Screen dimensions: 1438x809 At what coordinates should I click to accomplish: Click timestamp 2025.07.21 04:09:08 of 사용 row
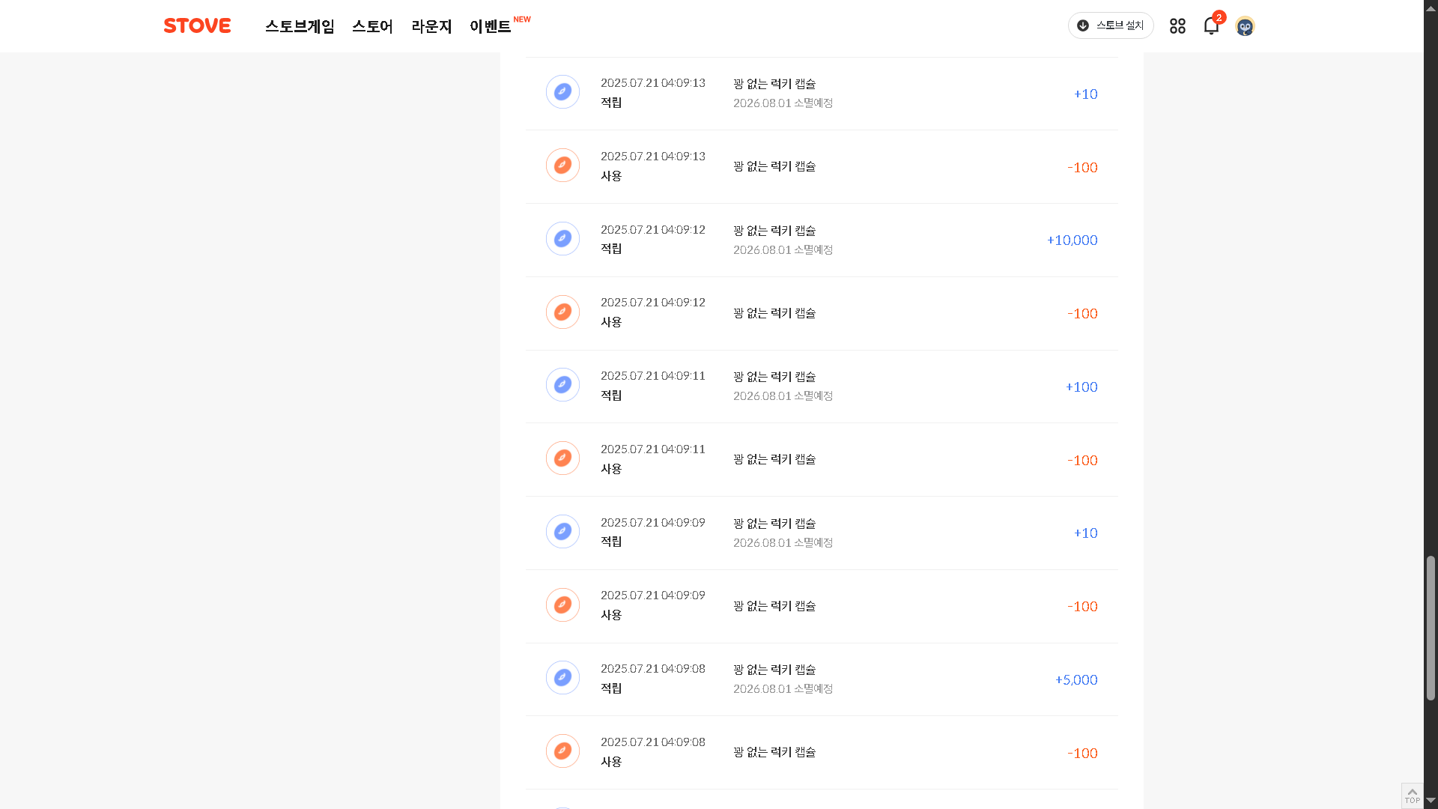click(653, 742)
